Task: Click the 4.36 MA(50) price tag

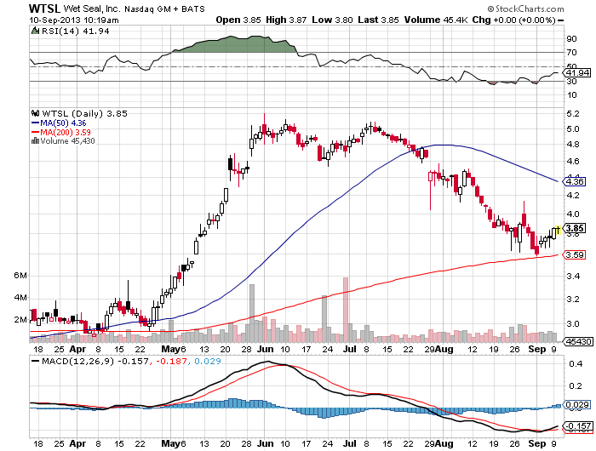Action: 575,181
